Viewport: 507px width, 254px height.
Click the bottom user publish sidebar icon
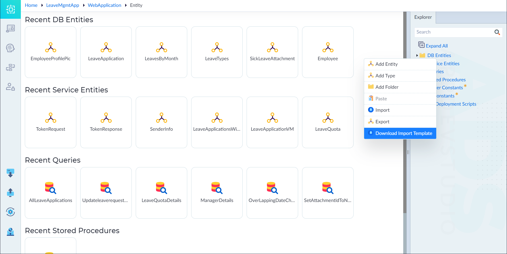(x=11, y=232)
